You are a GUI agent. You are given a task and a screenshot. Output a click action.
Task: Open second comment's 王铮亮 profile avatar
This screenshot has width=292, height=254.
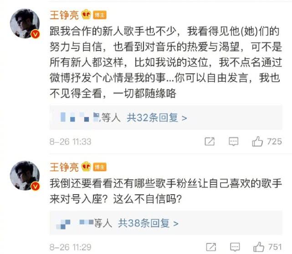coord(24,175)
